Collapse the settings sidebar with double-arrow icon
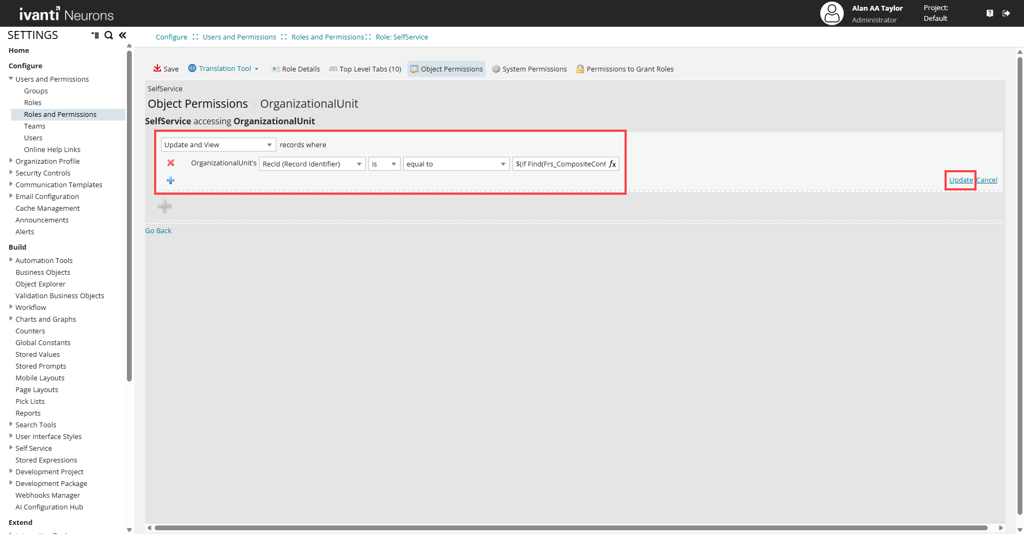This screenshot has width=1024, height=550. click(x=123, y=36)
